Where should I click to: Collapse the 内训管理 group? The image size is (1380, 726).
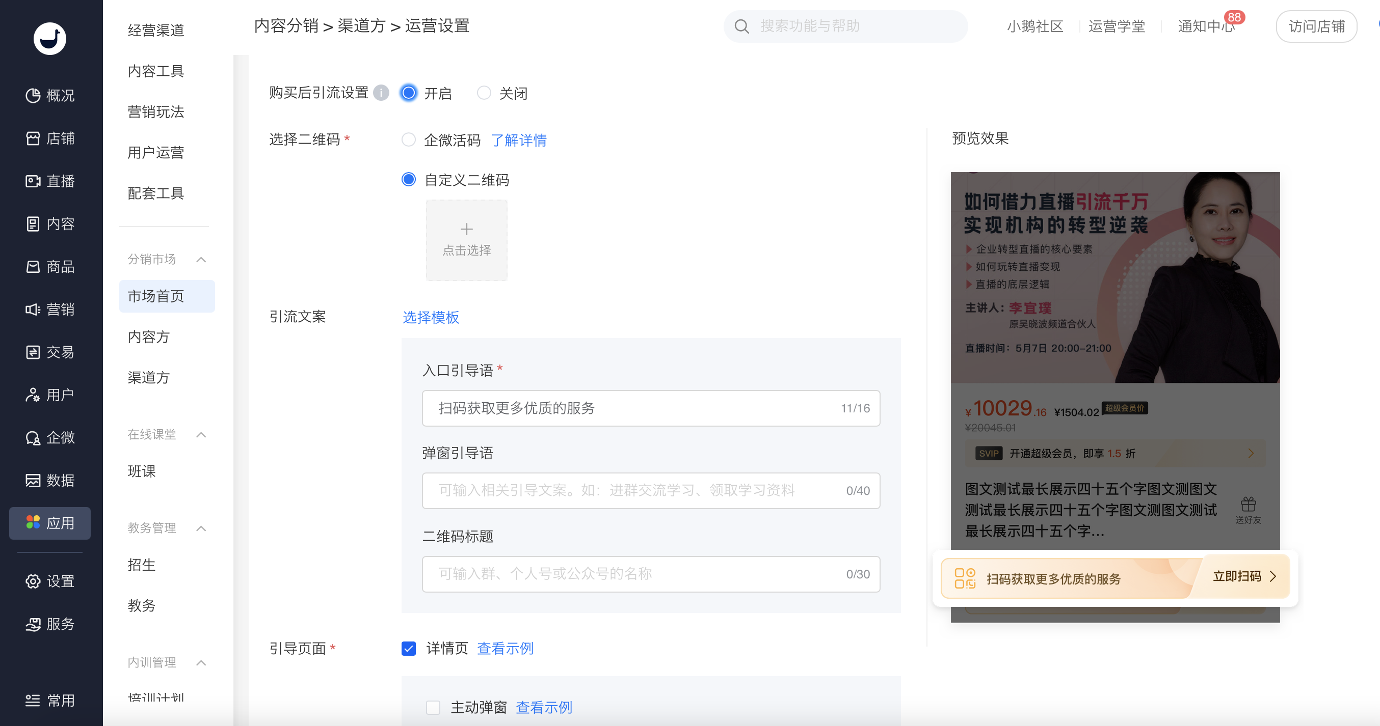coord(201,663)
